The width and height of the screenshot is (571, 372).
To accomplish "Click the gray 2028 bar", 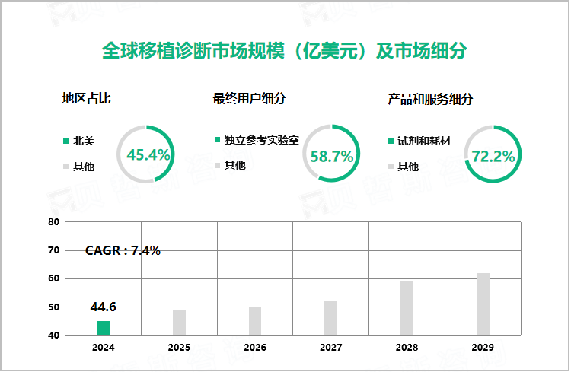I will pyautogui.click(x=407, y=309).
